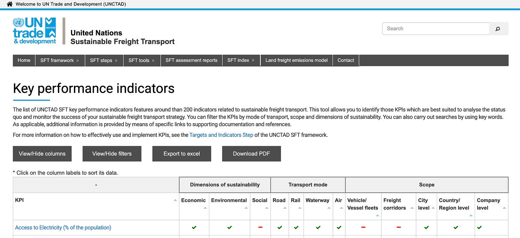Click the green check under Air
This screenshot has height=238, width=520.
(339, 227)
